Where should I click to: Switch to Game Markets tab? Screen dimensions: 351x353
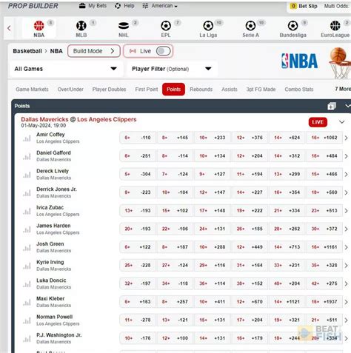point(32,90)
